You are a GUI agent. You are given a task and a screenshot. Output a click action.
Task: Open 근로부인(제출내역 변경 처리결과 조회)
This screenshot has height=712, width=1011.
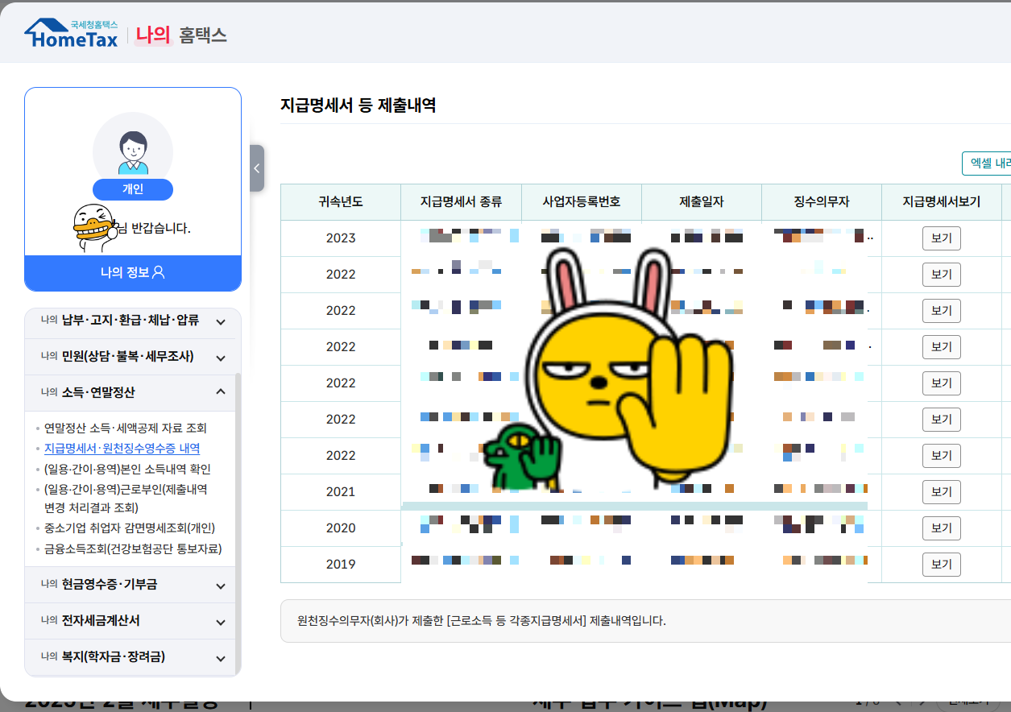click(126, 498)
